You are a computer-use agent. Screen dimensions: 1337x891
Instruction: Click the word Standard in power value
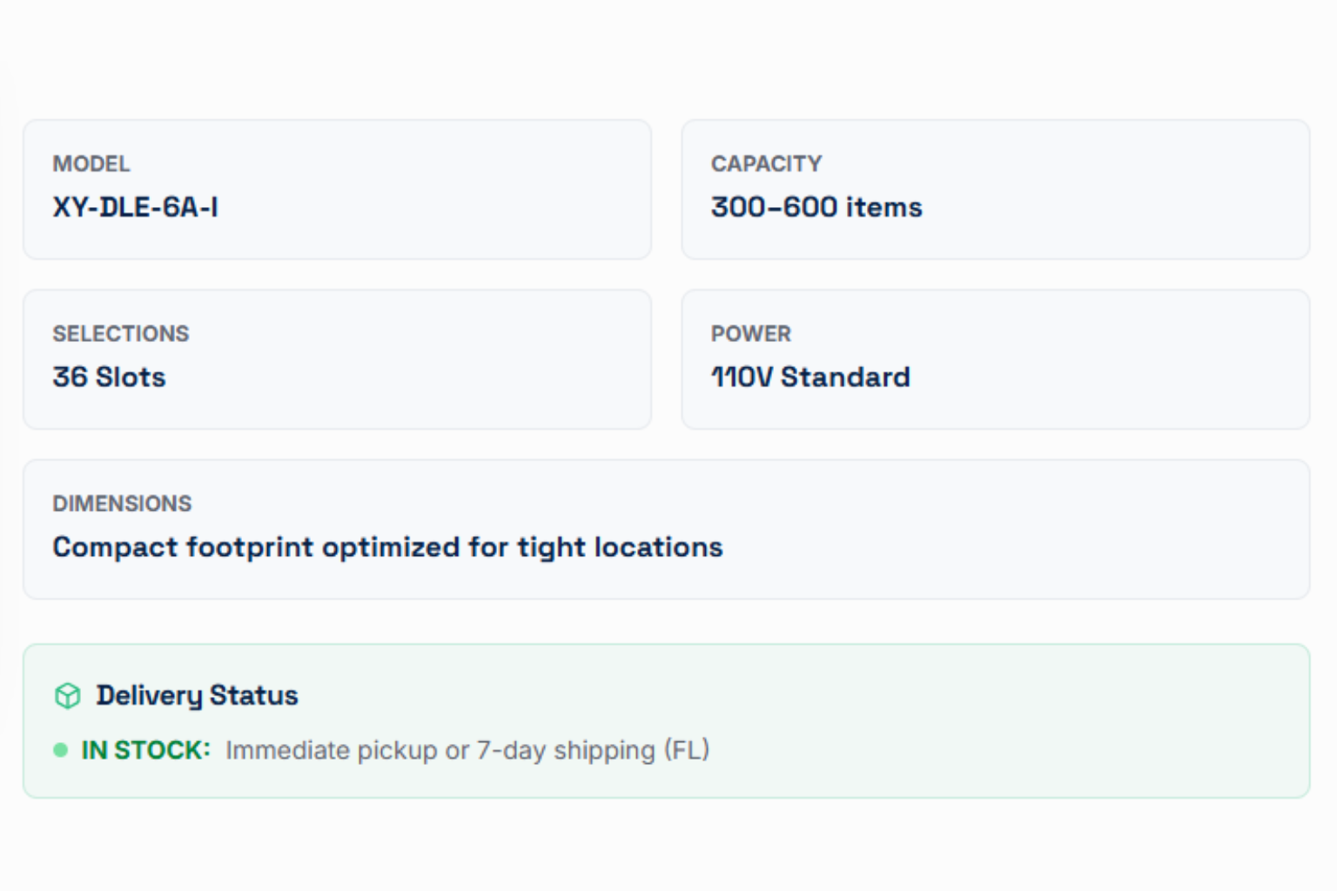(845, 377)
